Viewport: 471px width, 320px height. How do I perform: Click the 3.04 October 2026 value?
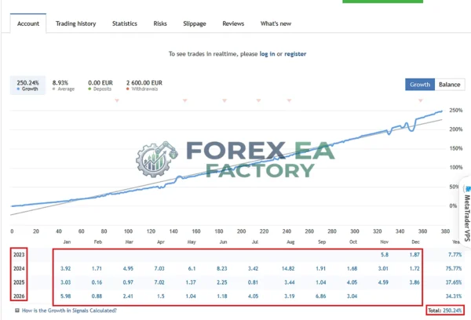352,296
